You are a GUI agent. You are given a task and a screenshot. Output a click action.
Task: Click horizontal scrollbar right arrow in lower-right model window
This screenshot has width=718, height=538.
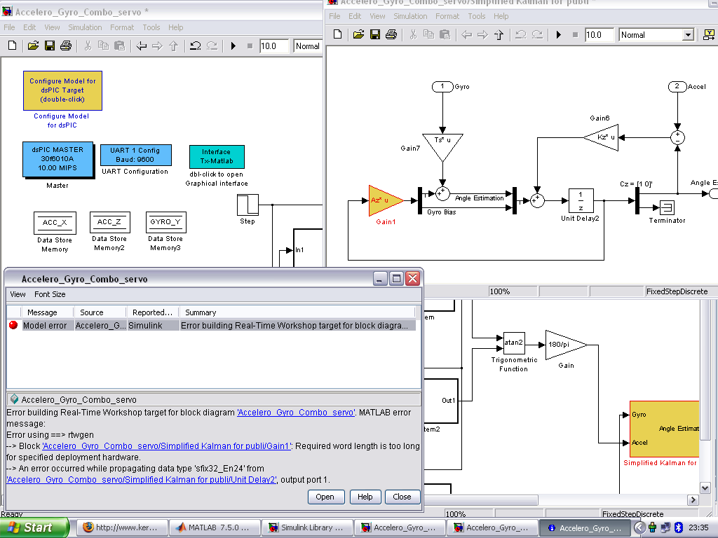pyautogui.click(x=693, y=499)
